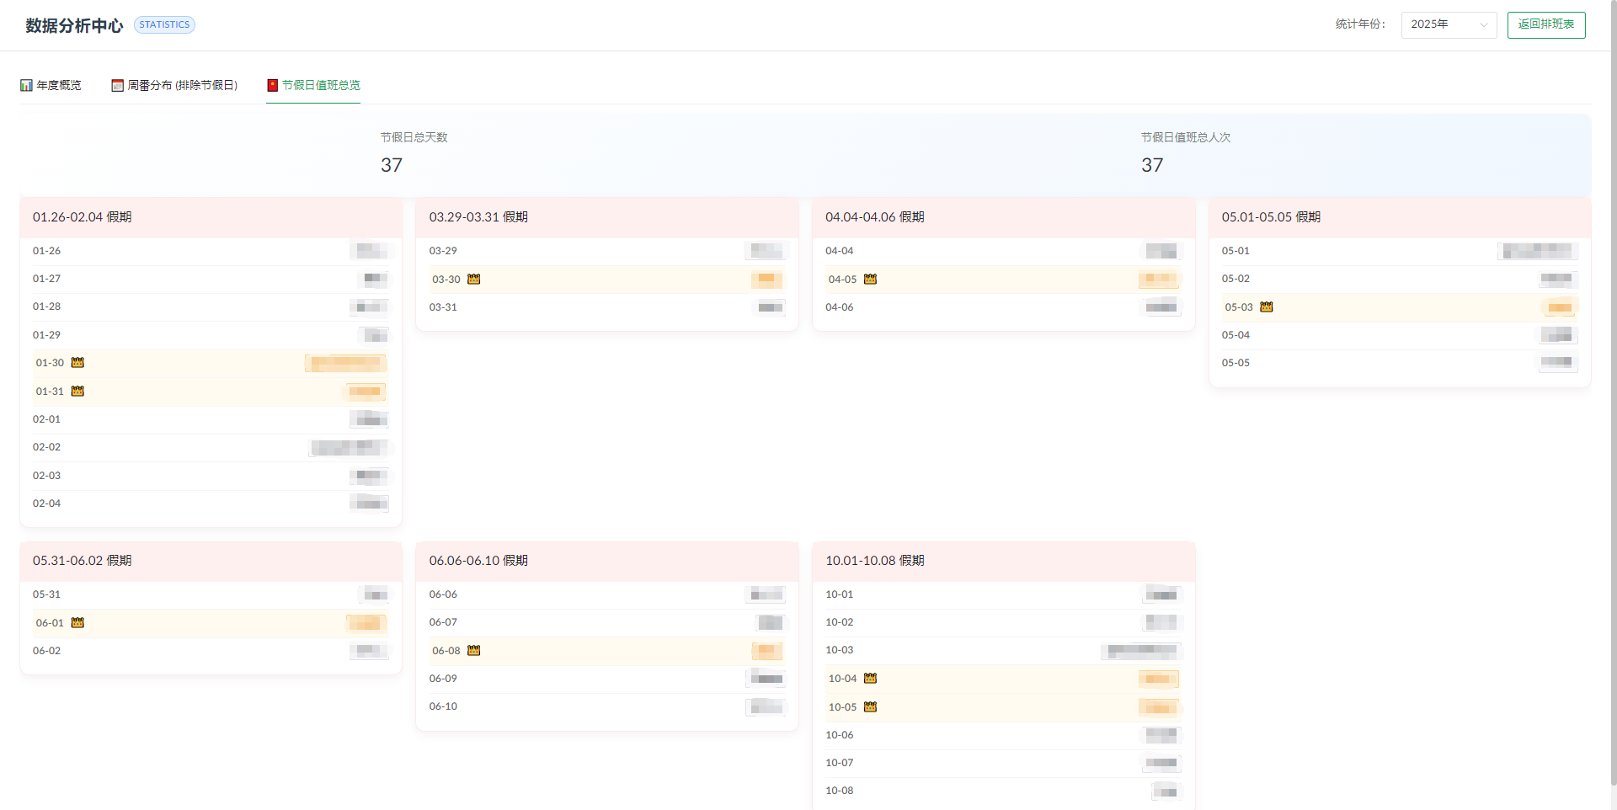Select the 01-31 duty row
The height and width of the screenshot is (810, 1617).
tap(211, 392)
